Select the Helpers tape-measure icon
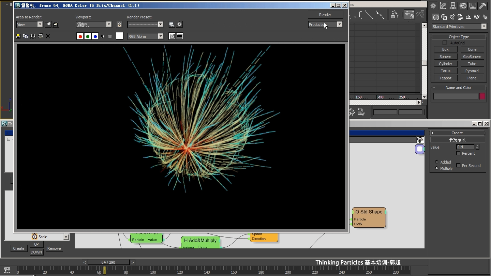This screenshot has width=491, height=276. pos(468,17)
